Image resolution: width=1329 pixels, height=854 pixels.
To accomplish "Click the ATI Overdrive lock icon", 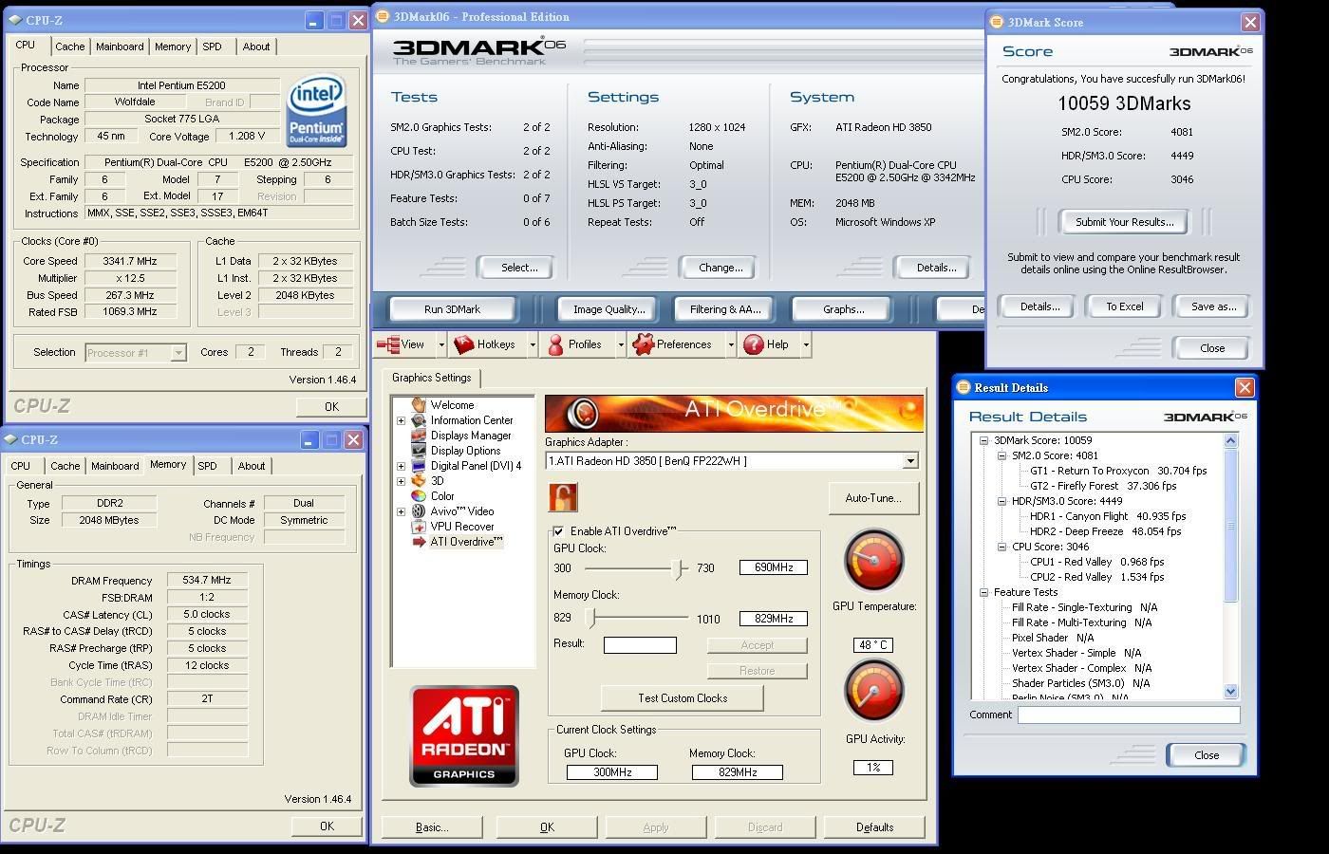I will tap(562, 496).
